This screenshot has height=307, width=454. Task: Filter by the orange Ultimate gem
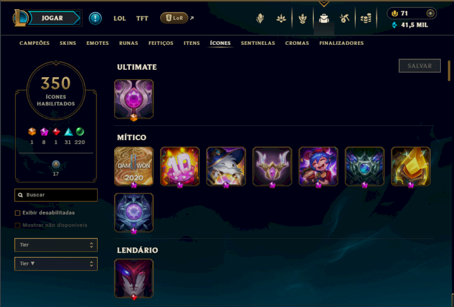(x=32, y=132)
